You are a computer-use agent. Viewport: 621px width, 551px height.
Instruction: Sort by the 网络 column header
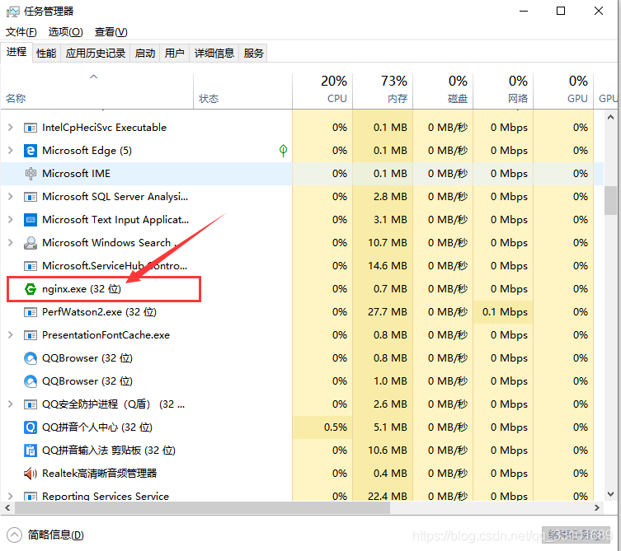(x=503, y=91)
